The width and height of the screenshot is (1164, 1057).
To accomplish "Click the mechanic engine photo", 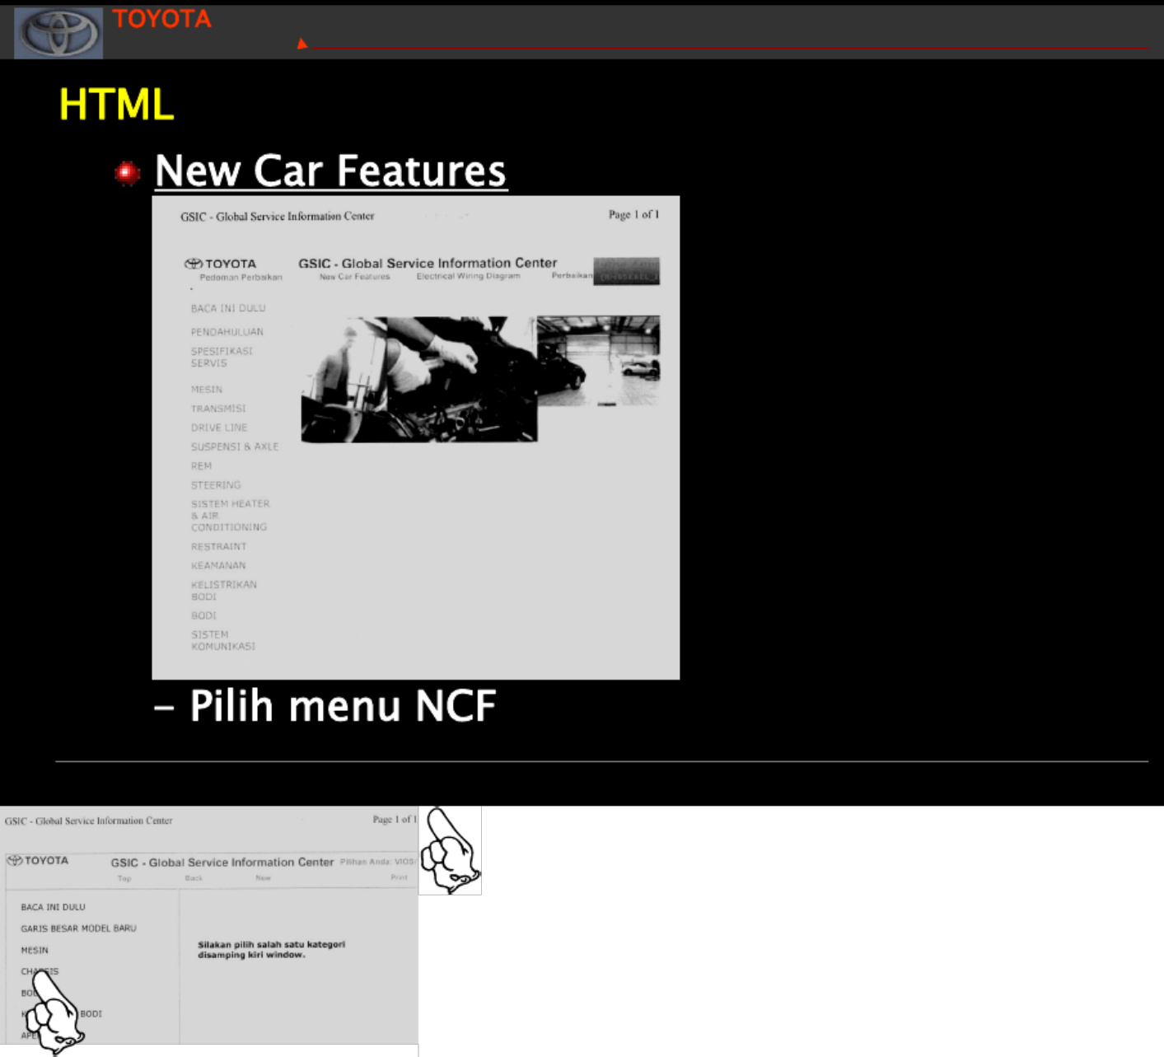I will (x=419, y=380).
